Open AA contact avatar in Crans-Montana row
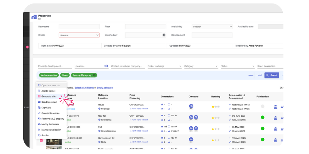 pyautogui.click(x=191, y=128)
